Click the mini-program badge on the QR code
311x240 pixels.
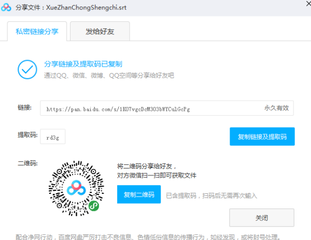[x=94, y=206]
